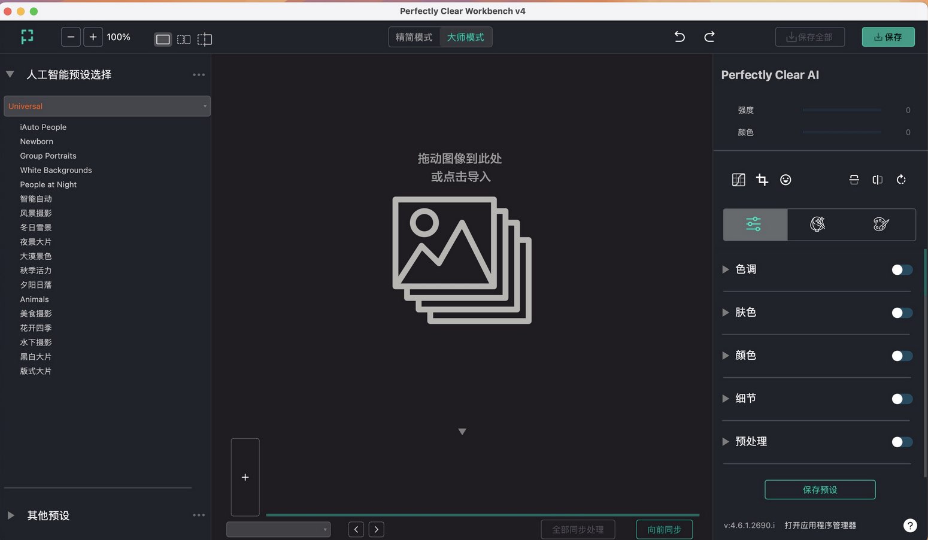Expand the 色调 section

(726, 269)
